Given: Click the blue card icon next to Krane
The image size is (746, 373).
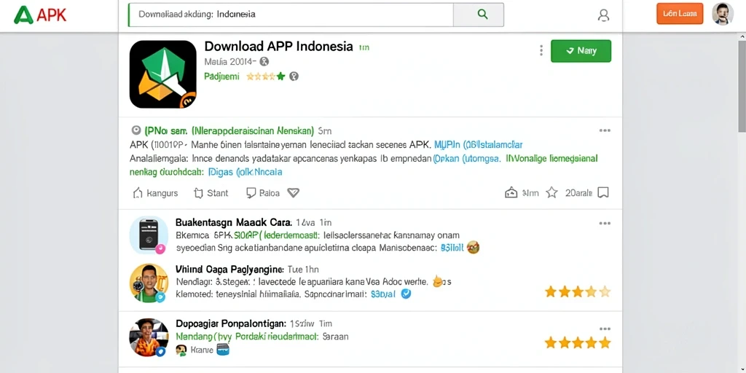Looking at the screenshot, I should [223, 350].
